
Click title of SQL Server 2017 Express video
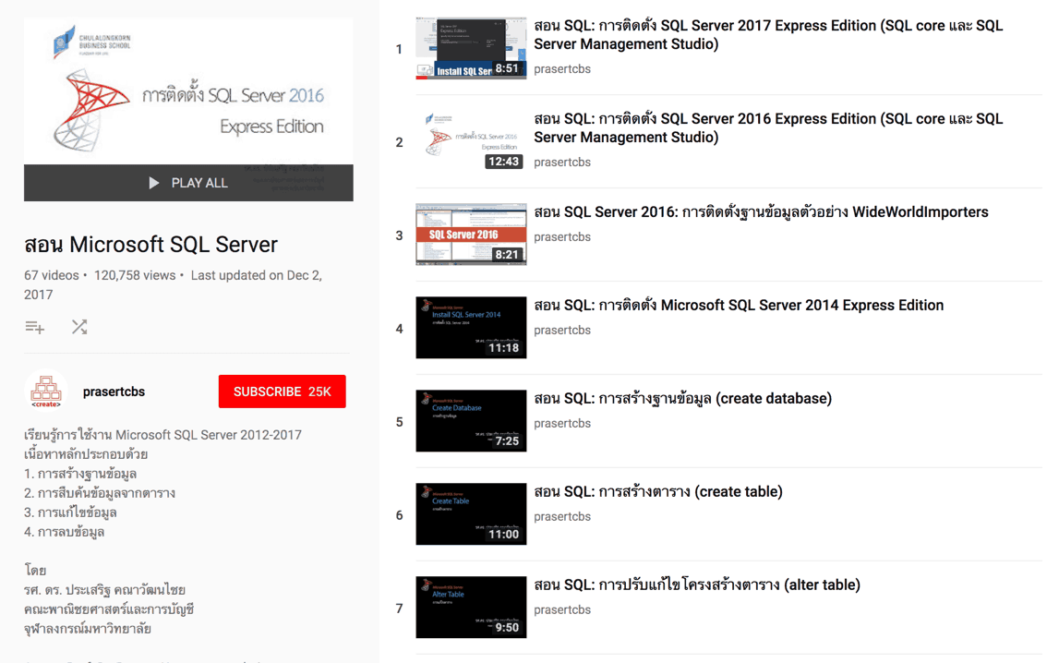[x=768, y=34]
